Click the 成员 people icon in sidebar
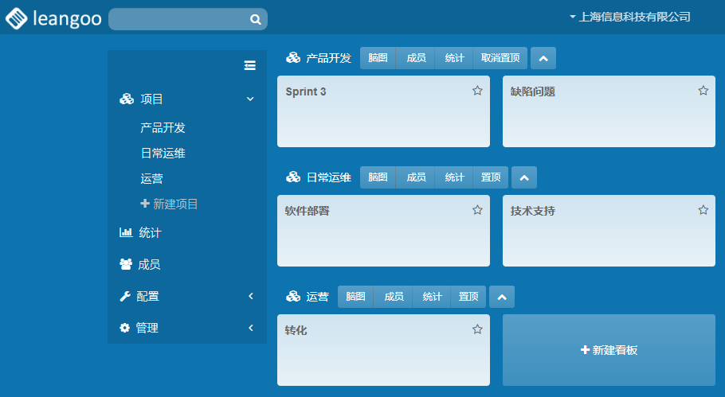Viewport: 725px width, 397px height. 126,264
